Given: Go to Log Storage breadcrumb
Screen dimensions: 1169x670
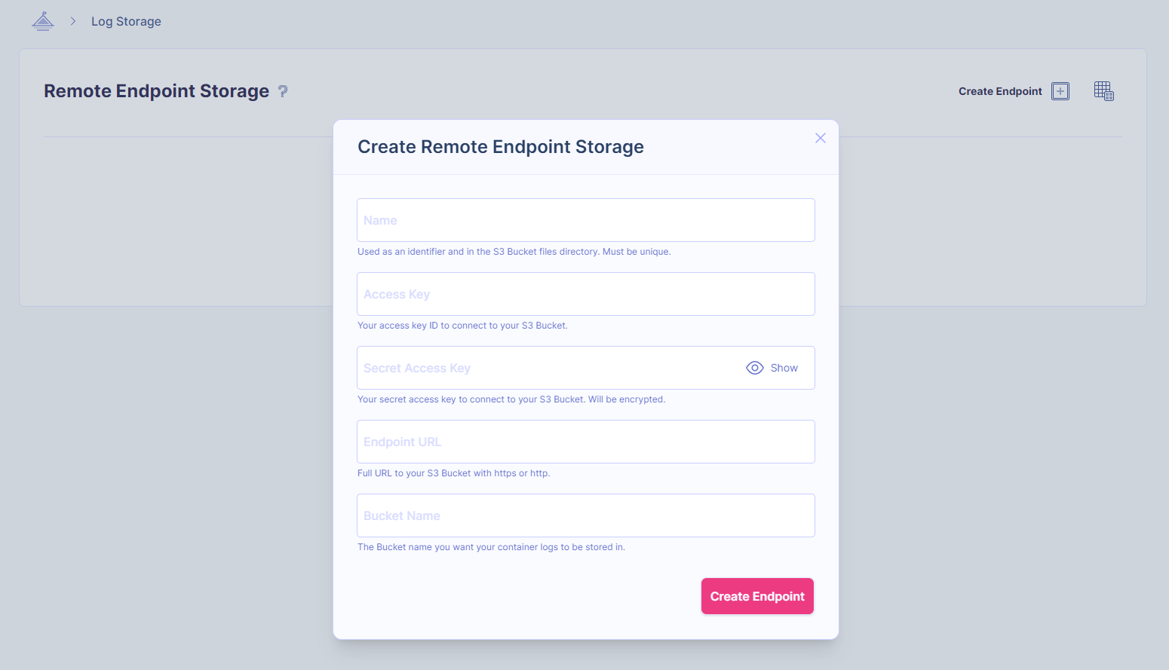Looking at the screenshot, I should coord(126,21).
